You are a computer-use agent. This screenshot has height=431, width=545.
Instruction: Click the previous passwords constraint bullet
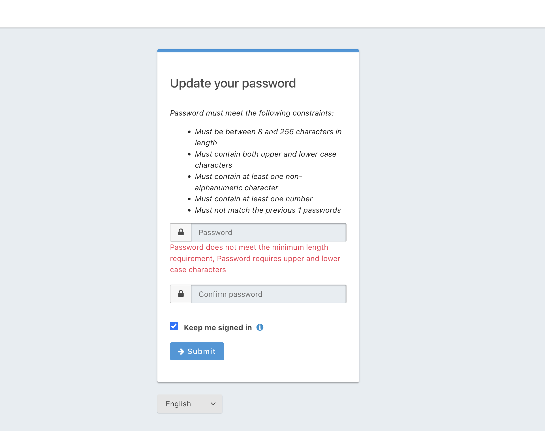pos(267,210)
